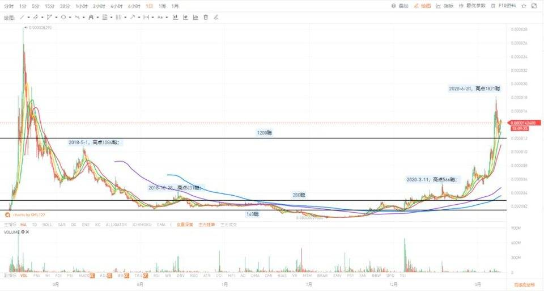This screenshot has height=291, width=544.
Task: Expand the circle shape tool dropdown arrow
Action: click(70, 17)
